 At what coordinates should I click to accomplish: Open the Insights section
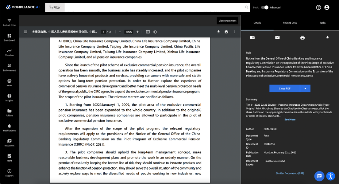pyautogui.click(x=9, y=98)
